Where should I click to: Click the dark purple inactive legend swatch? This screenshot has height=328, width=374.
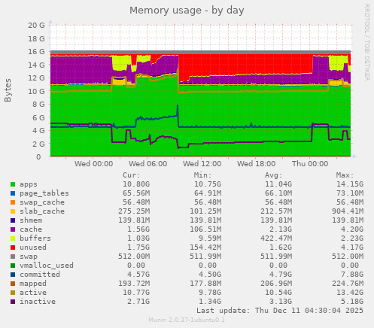(13, 302)
